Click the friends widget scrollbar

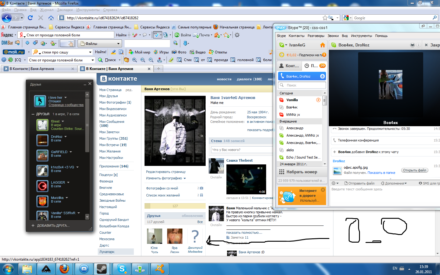pyautogui.click(x=87, y=125)
